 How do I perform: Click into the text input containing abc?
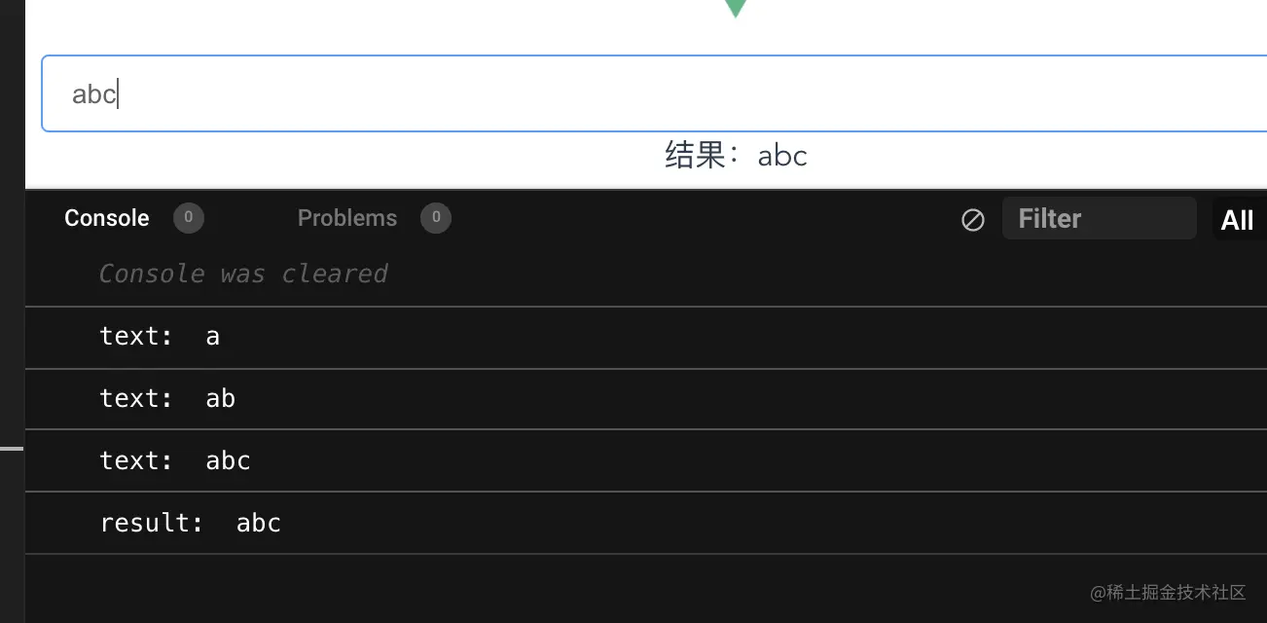[x=654, y=93]
